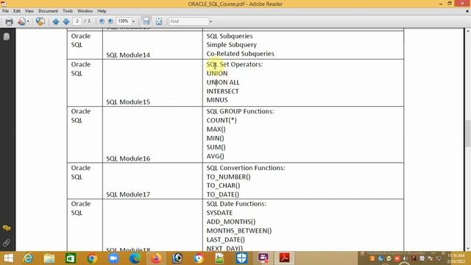This screenshot has width=471, height=265.
Task: Close the document with menu bar X
Action: click(467, 11)
